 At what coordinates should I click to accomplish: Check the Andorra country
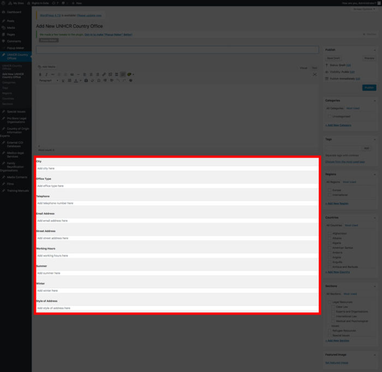[330, 253]
